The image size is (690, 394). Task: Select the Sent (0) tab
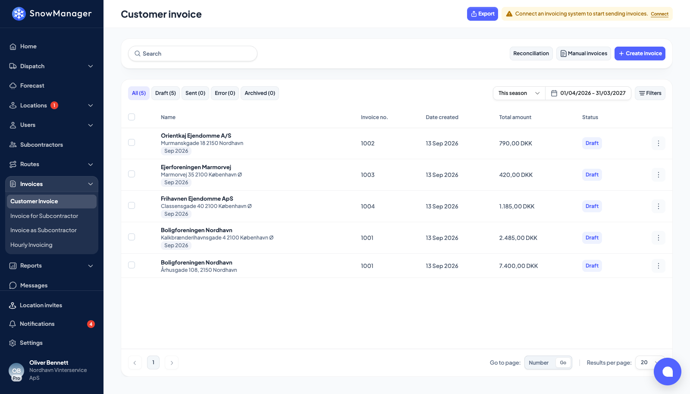pyautogui.click(x=195, y=93)
